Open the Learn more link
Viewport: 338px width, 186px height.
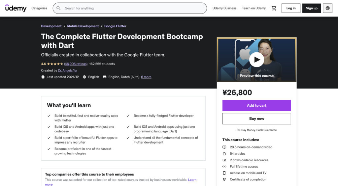[x=192, y=180]
